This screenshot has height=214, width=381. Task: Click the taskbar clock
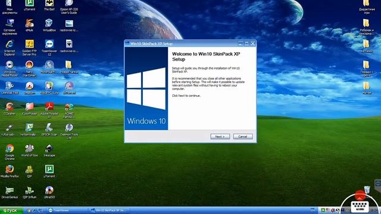(374, 210)
